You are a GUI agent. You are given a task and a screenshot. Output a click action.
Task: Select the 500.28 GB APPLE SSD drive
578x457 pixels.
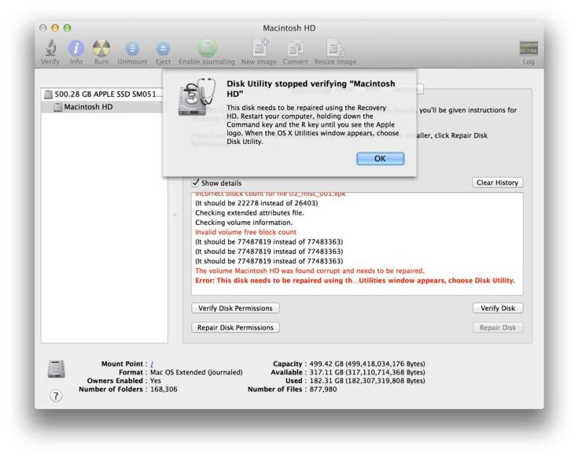101,94
